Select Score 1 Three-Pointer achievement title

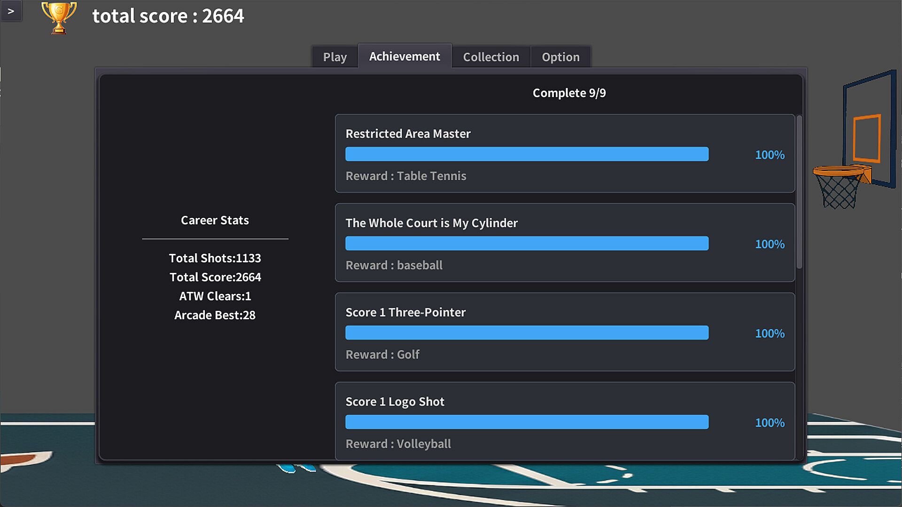click(405, 312)
